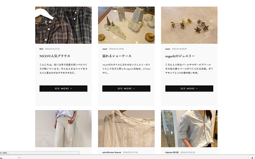Open the white pants photo
The image size is (255, 159).
63,129
